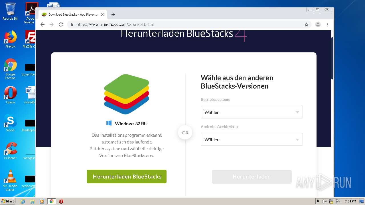This screenshot has width=365, height=205.
Task: Click the green Herunterladen BlueStacks button
Action: (x=127, y=177)
